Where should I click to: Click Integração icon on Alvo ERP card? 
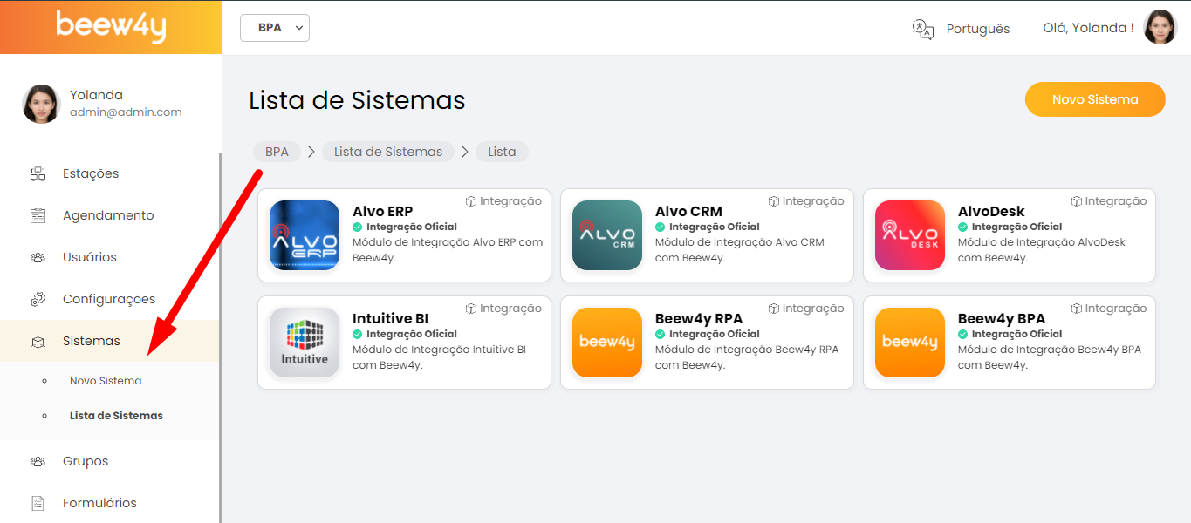point(471,201)
